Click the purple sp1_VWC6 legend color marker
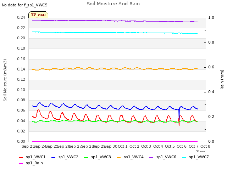This screenshot has width=227, height=170. (151, 157)
